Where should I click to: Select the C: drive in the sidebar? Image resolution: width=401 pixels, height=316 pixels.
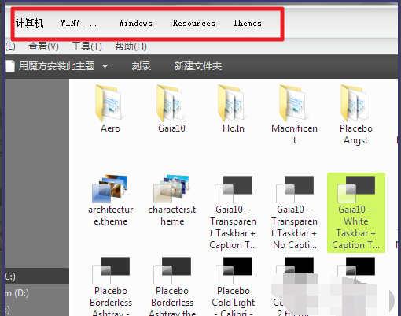[37, 277]
